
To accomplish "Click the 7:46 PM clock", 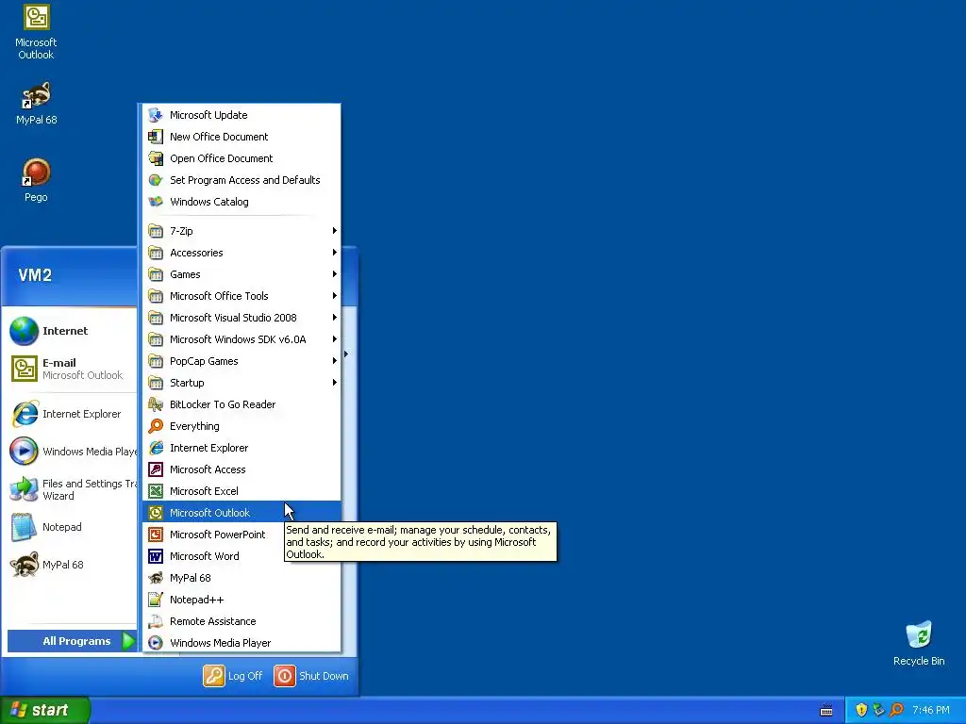I will pyautogui.click(x=931, y=710).
